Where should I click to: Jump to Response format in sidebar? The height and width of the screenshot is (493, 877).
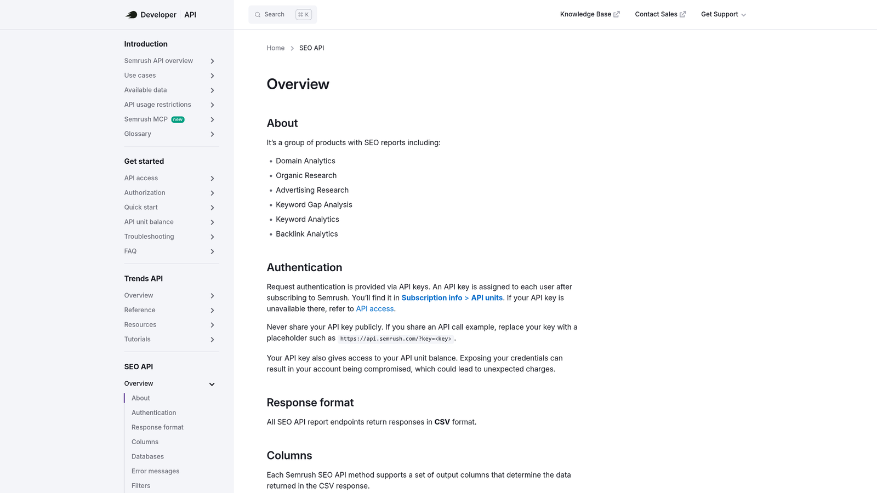click(157, 427)
